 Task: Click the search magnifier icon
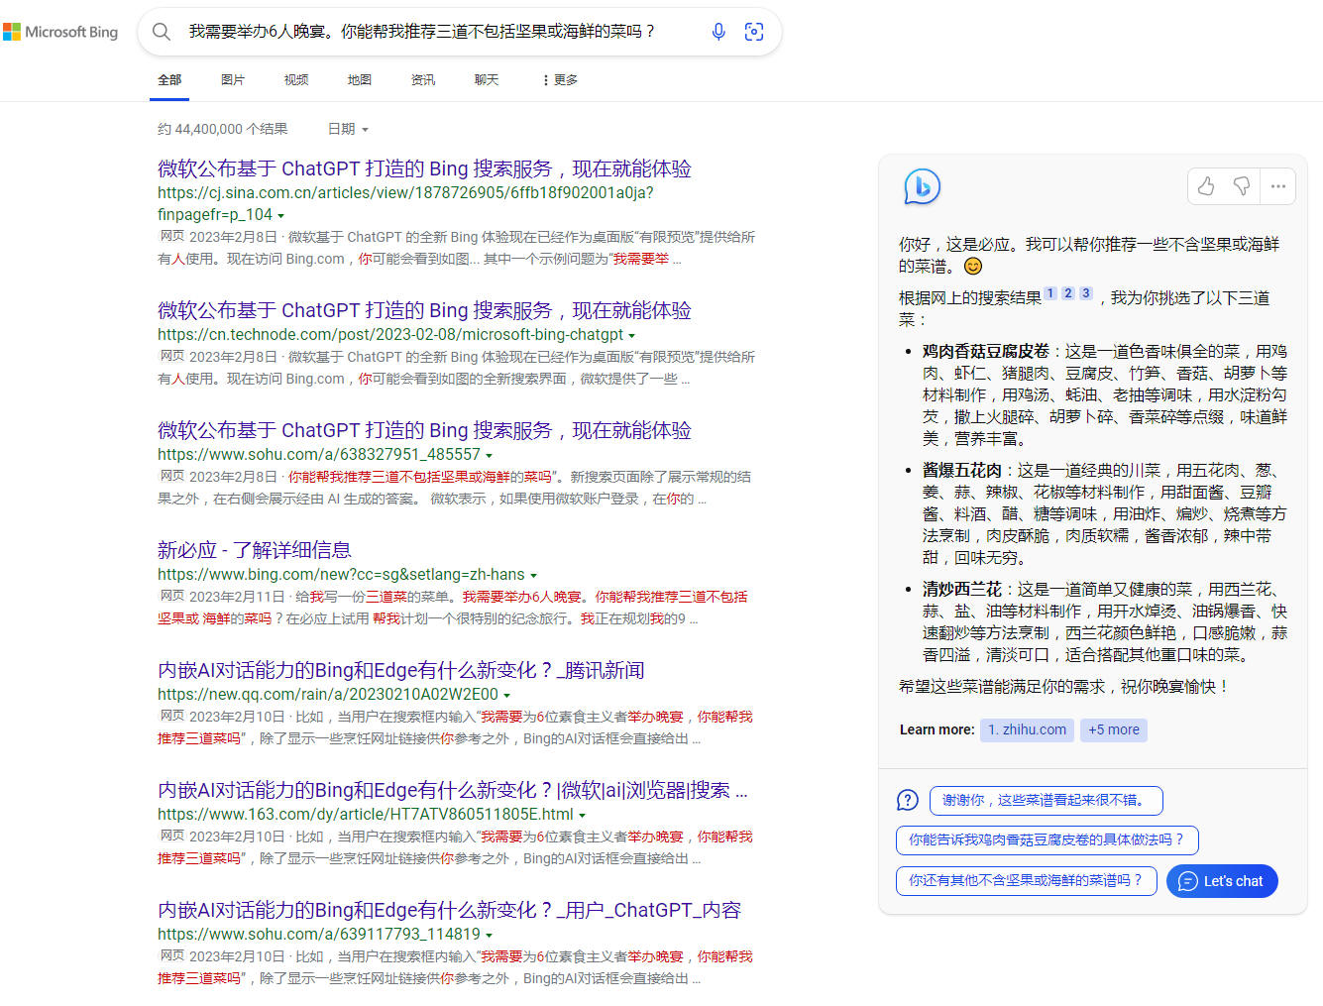point(161,32)
